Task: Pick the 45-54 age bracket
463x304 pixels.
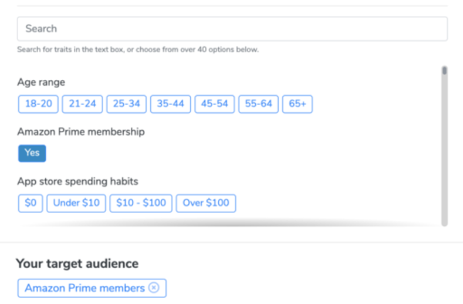Action: click(214, 104)
